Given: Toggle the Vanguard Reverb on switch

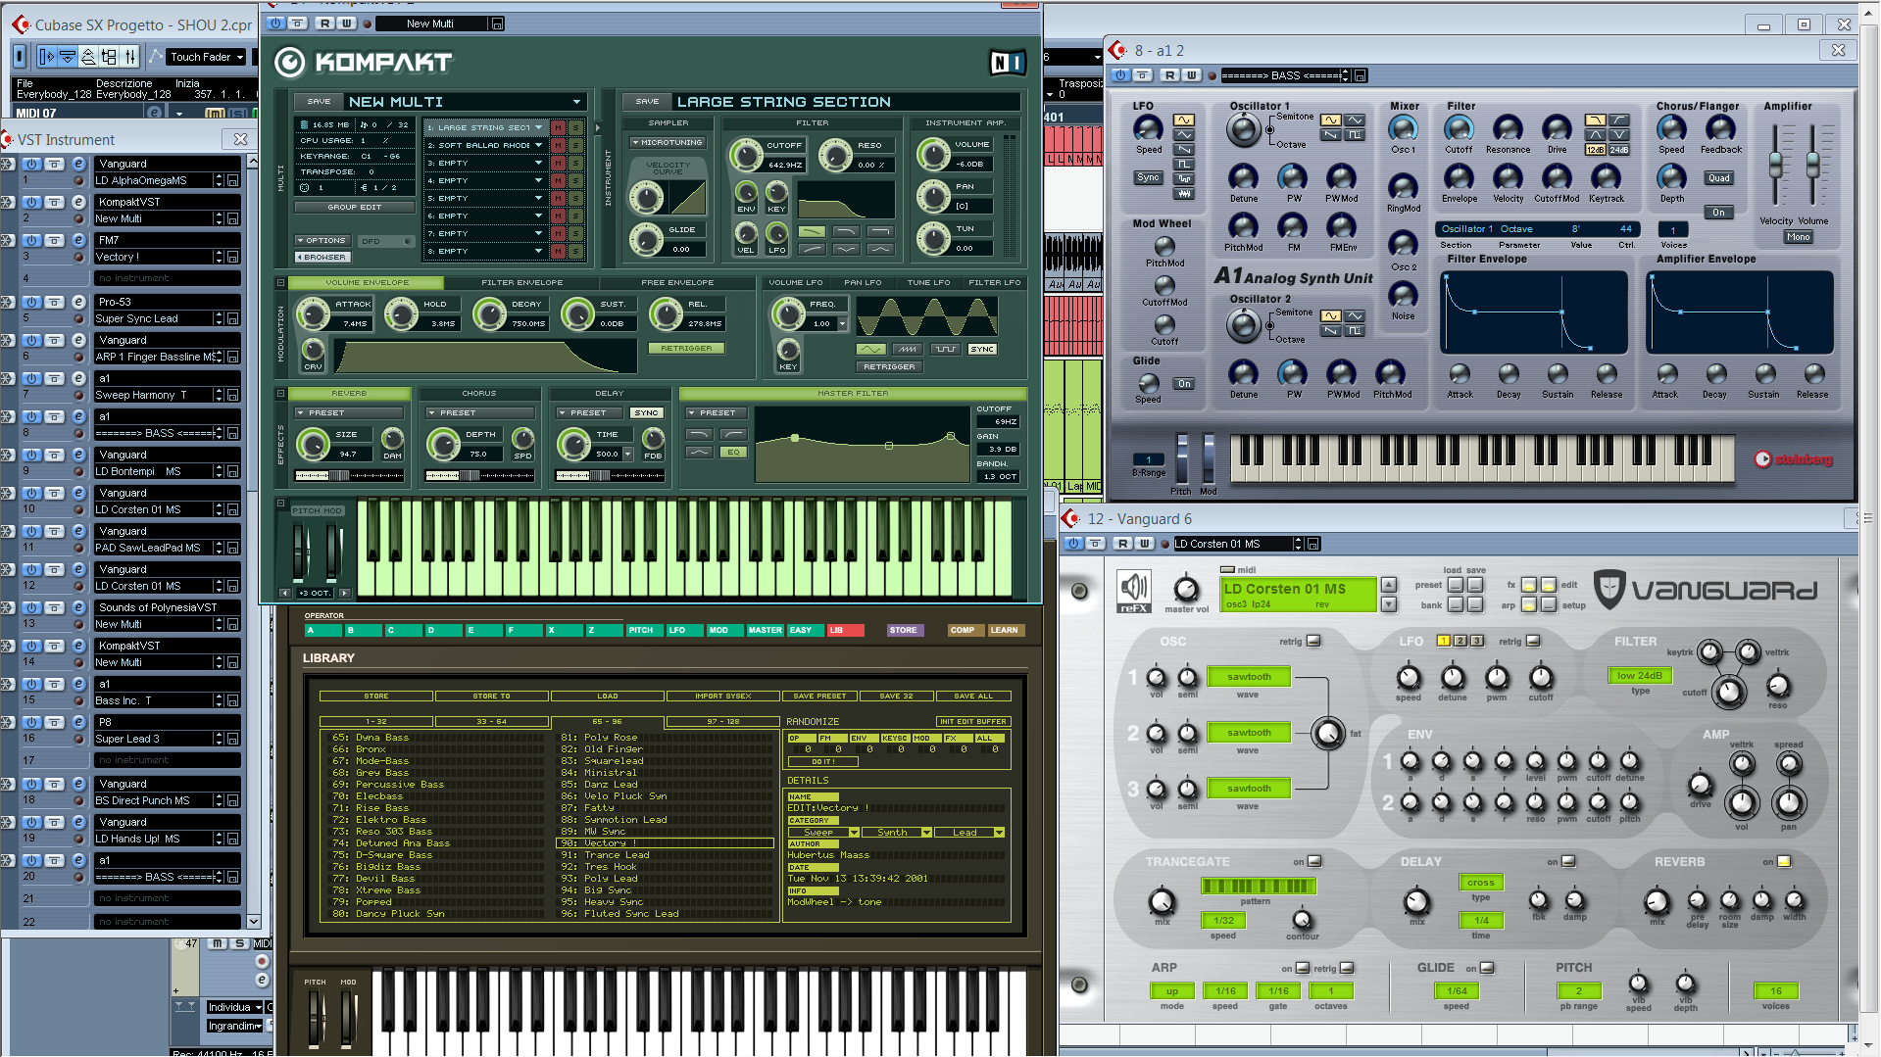Looking at the screenshot, I should pos(1784,862).
